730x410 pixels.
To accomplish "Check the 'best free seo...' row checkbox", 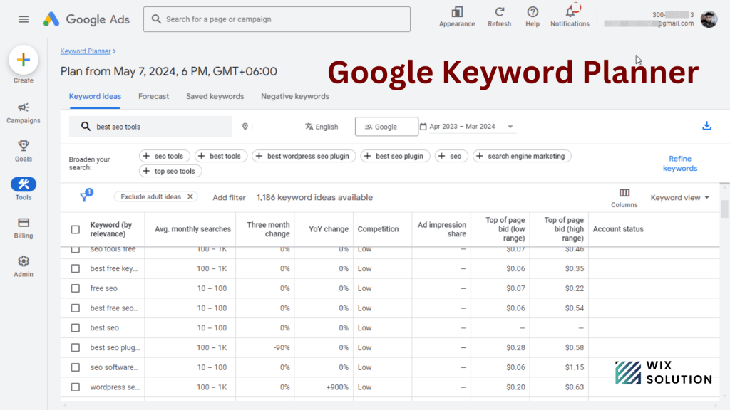I will click(x=76, y=308).
